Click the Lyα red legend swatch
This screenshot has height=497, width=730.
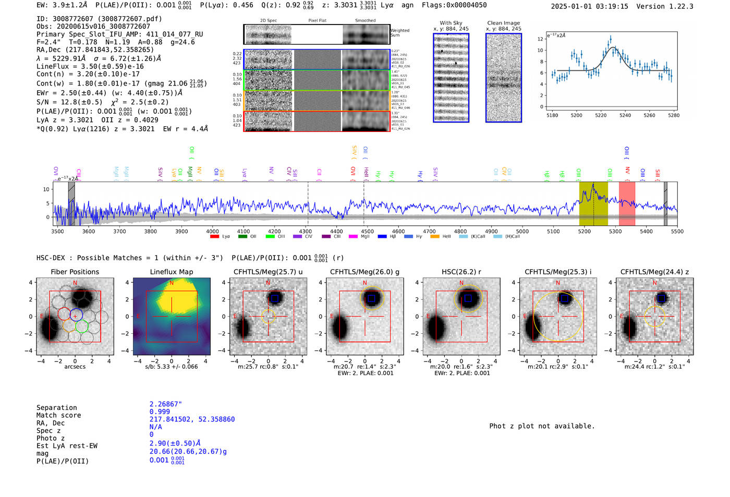(214, 237)
